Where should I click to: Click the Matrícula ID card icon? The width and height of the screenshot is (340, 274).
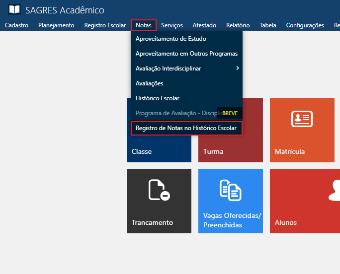click(302, 119)
